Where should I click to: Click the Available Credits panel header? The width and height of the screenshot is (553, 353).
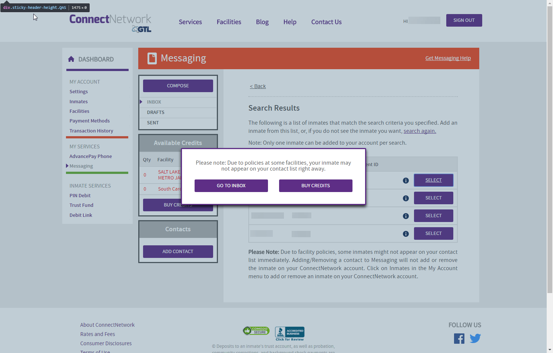point(178,143)
